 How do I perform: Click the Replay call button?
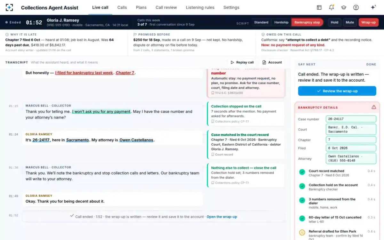[x=242, y=62]
